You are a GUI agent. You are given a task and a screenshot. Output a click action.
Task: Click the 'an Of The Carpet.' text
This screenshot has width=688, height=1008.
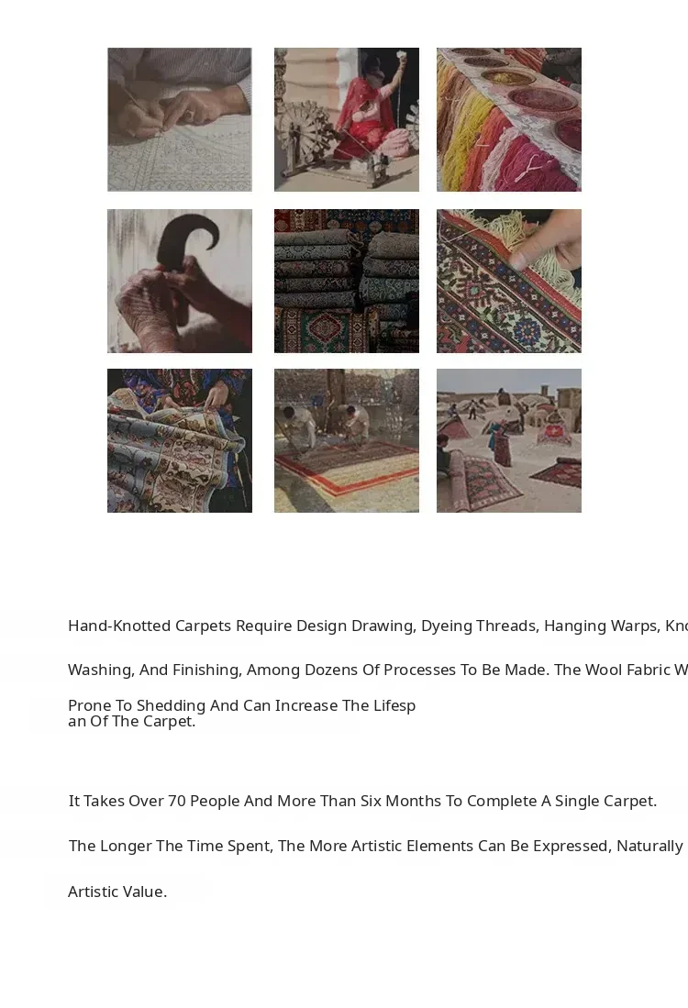[132, 721]
